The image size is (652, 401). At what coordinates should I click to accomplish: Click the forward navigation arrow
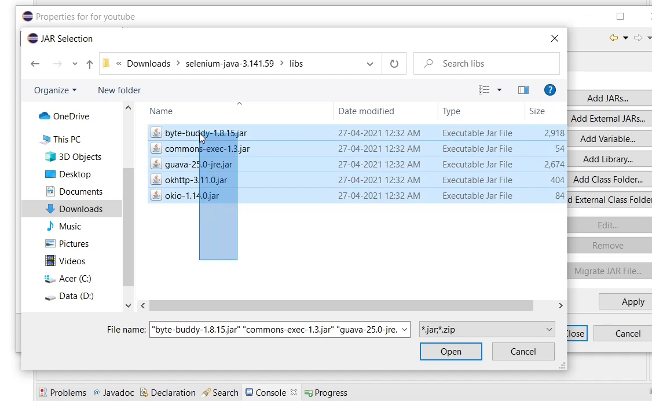pos(57,64)
